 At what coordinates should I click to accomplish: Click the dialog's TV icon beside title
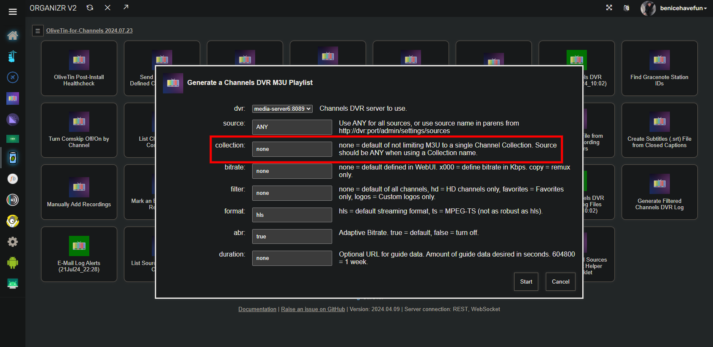click(x=173, y=83)
